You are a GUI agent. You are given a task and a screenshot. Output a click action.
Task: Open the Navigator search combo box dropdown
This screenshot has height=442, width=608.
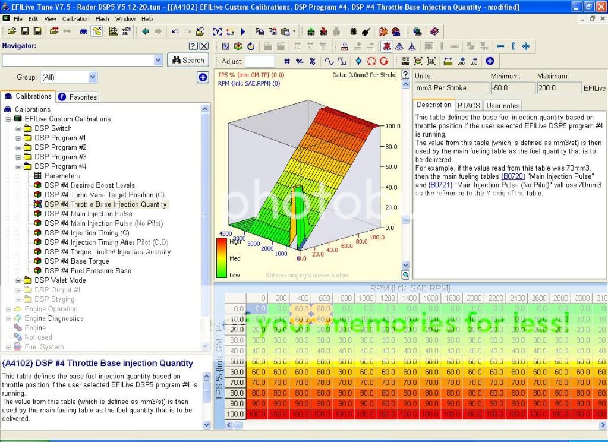pos(158,60)
